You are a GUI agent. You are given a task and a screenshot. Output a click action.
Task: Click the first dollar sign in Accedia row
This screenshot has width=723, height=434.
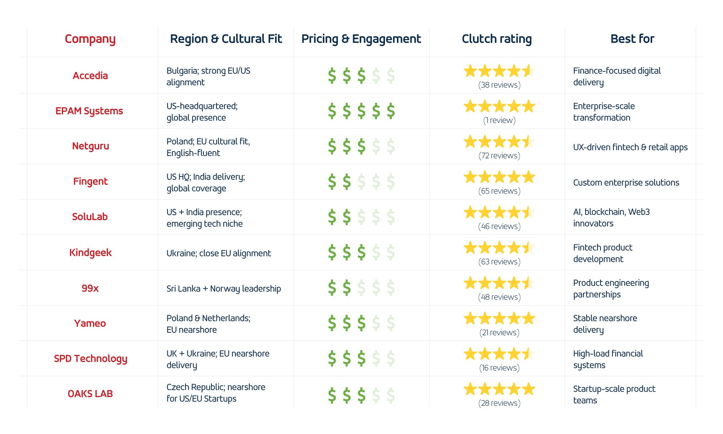pyautogui.click(x=332, y=76)
